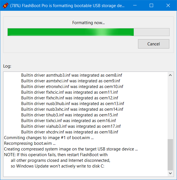Viewport: 177px width, 180px height.
Task: Click the 'Formatting now...' status label
Action: 88,23
